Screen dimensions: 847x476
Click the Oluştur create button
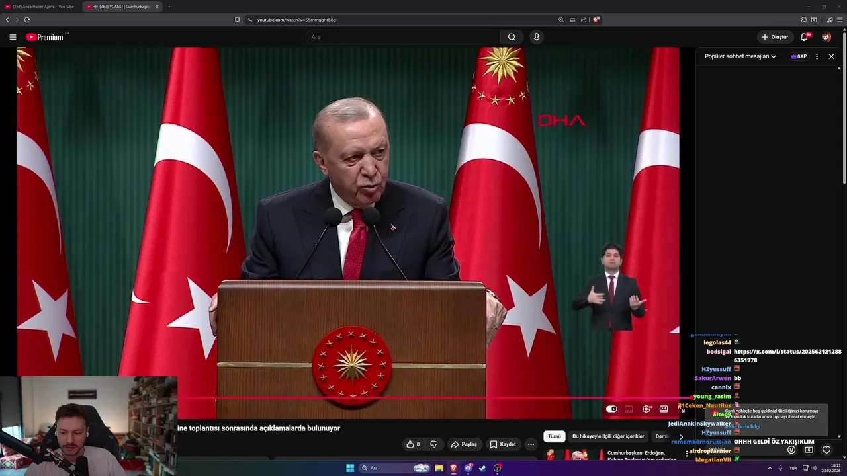(775, 37)
